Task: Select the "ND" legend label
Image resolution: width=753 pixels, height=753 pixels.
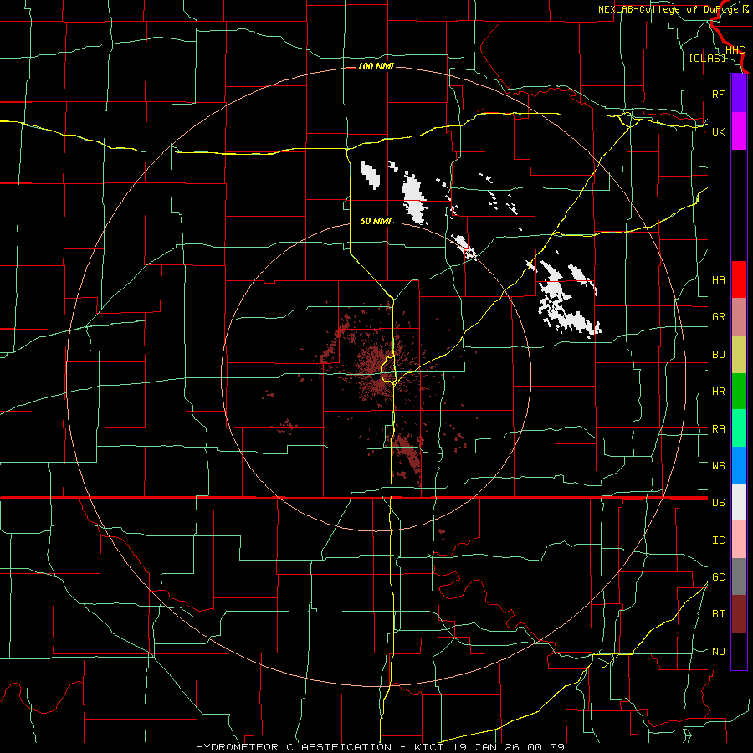Action: [x=718, y=651]
